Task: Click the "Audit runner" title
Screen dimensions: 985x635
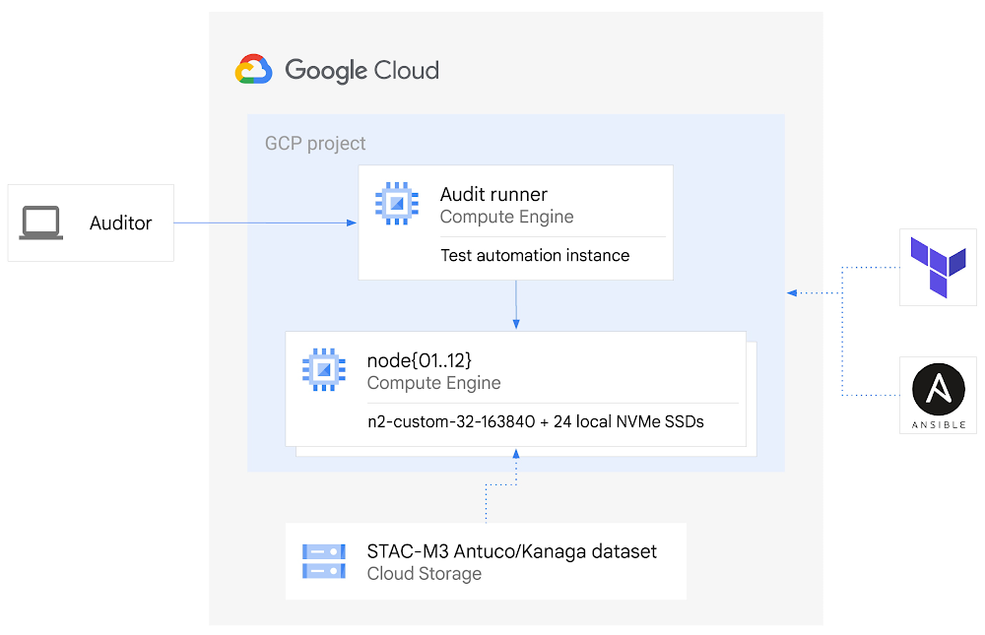Action: tap(493, 195)
